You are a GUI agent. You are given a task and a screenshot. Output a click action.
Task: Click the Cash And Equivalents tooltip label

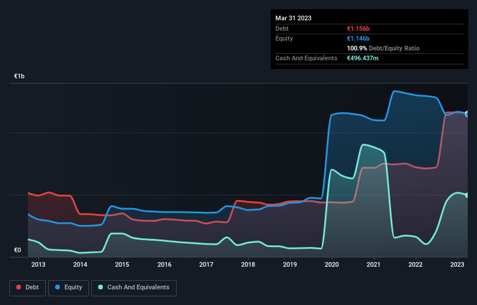306,58
